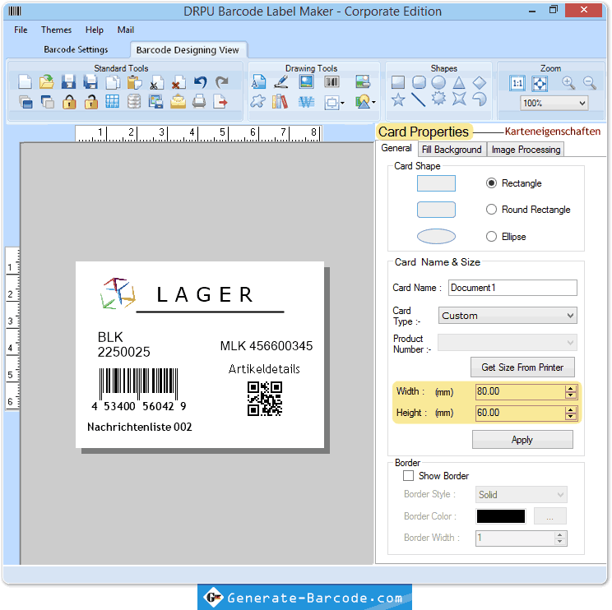The image size is (612, 610).
Task: Switch to the Barcode Settings tab
Action: pyautogui.click(x=76, y=49)
